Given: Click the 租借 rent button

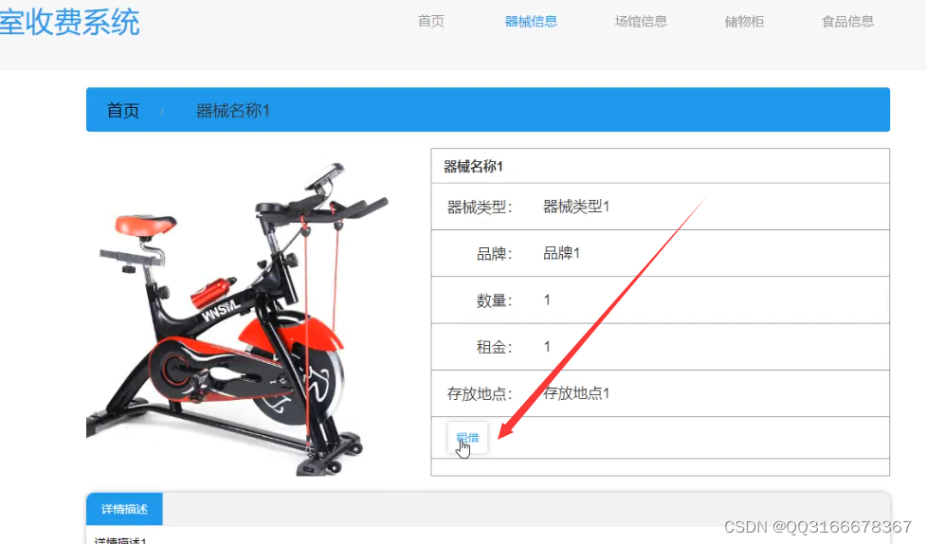Looking at the screenshot, I should (467, 438).
